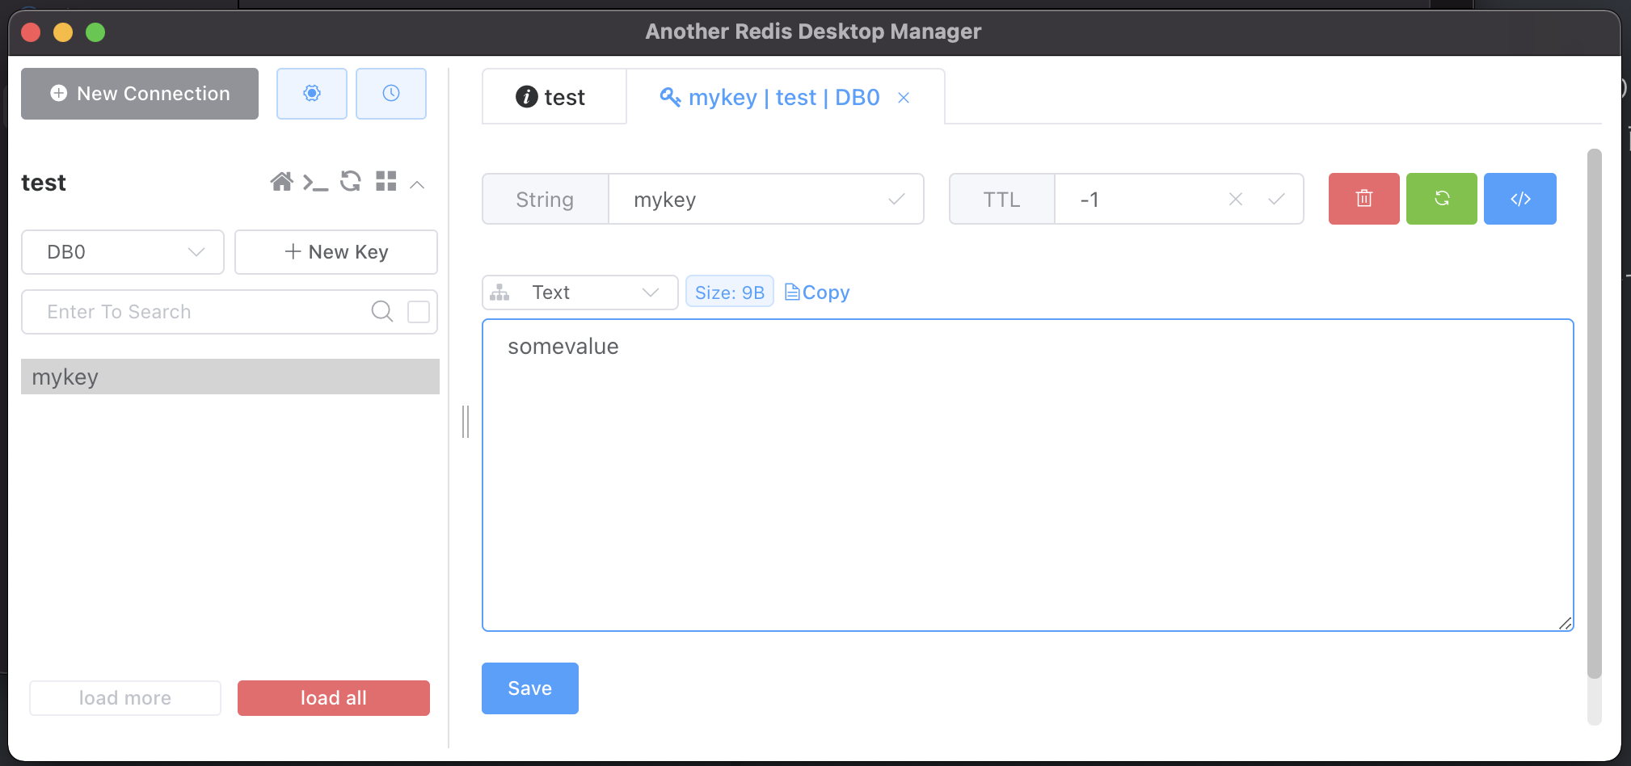Viewport: 1631px width, 766px height.
Task: Click the Size: 9B tag
Action: click(x=730, y=292)
